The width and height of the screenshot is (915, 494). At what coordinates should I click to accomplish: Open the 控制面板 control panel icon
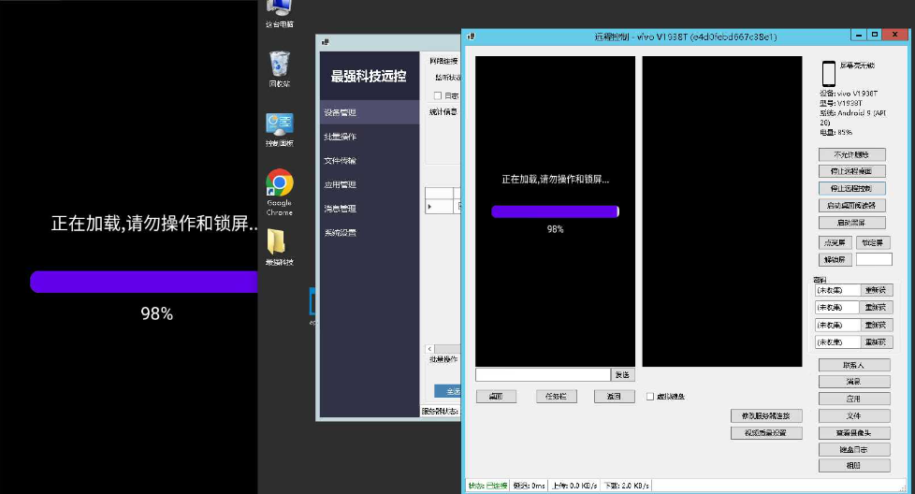click(x=280, y=129)
